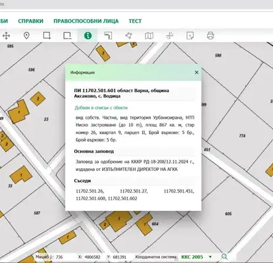Select neighbor parcel 11702.501.451

pos(179,191)
